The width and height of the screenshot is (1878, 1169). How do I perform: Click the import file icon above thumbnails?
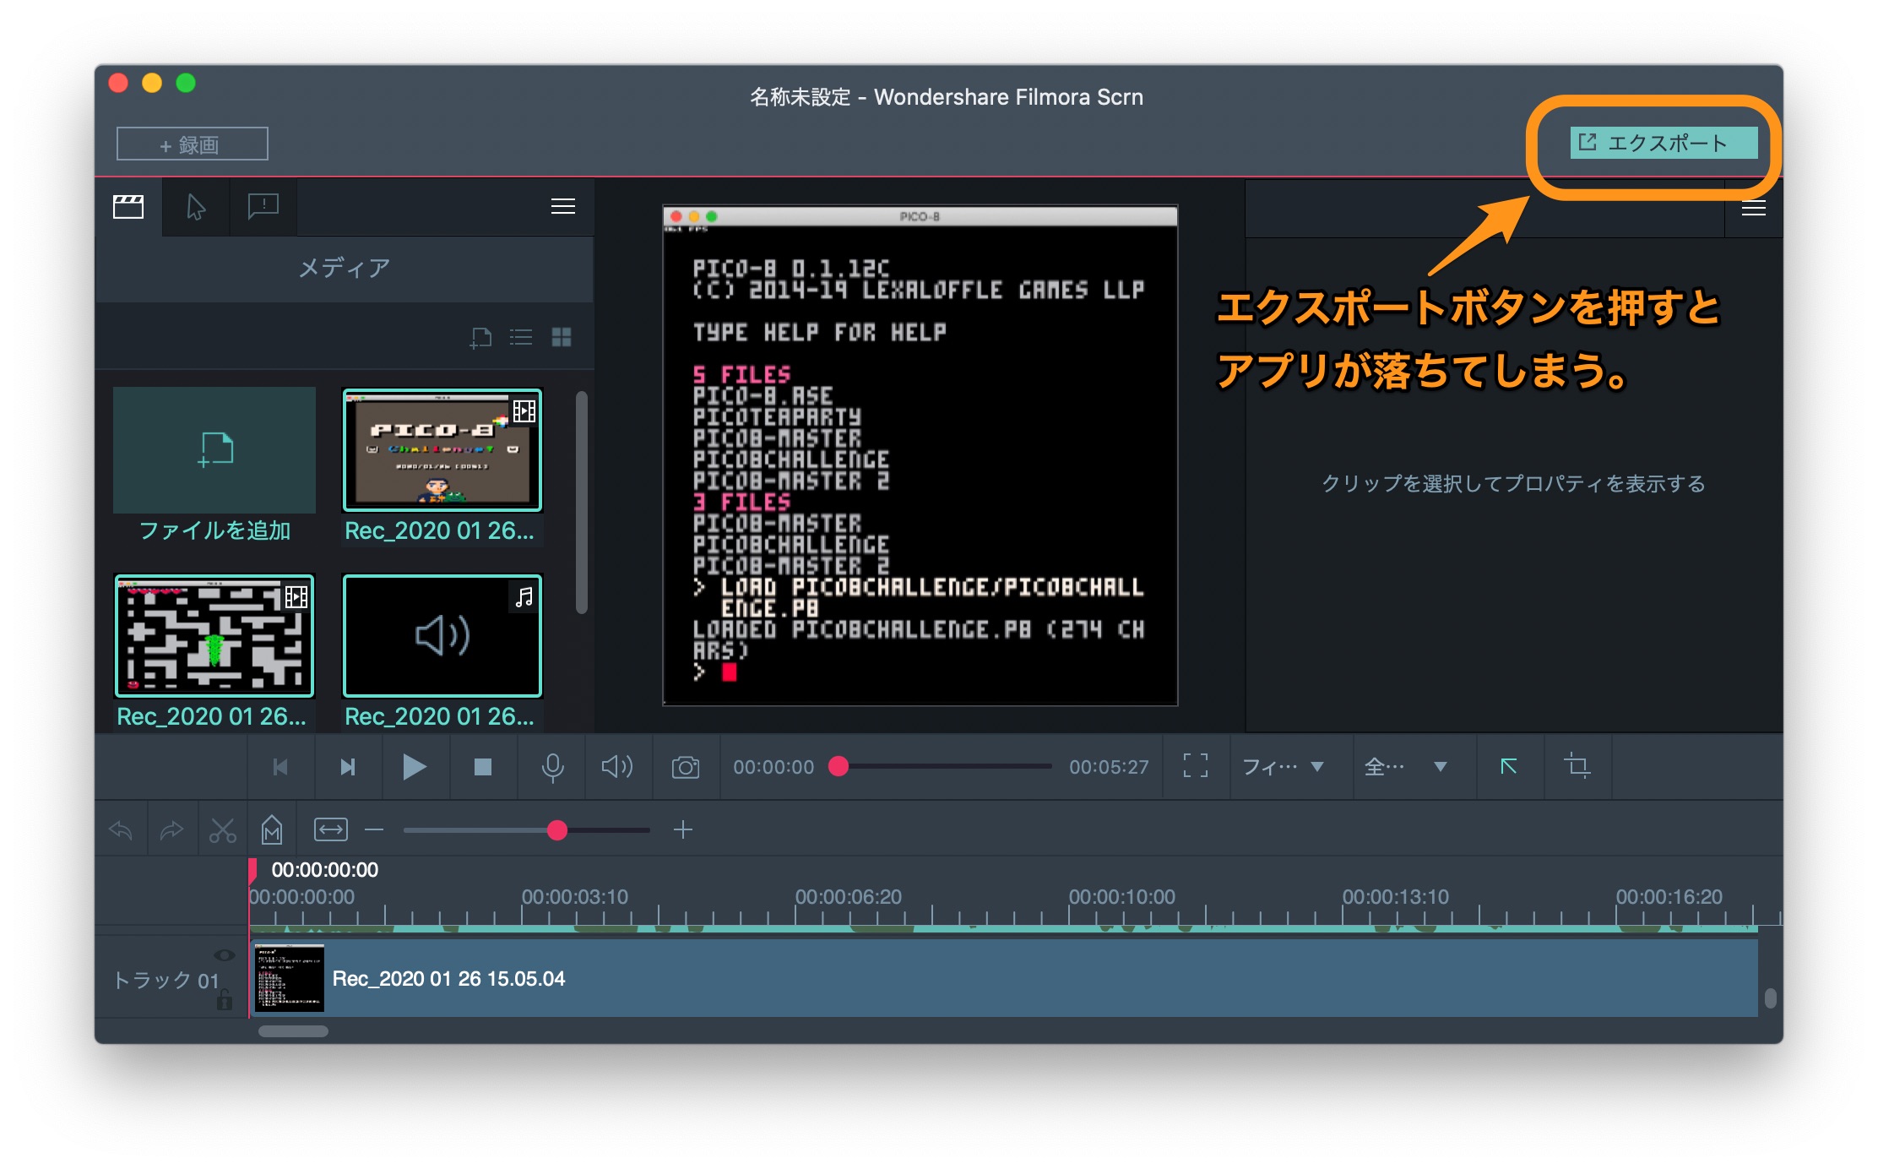point(480,338)
